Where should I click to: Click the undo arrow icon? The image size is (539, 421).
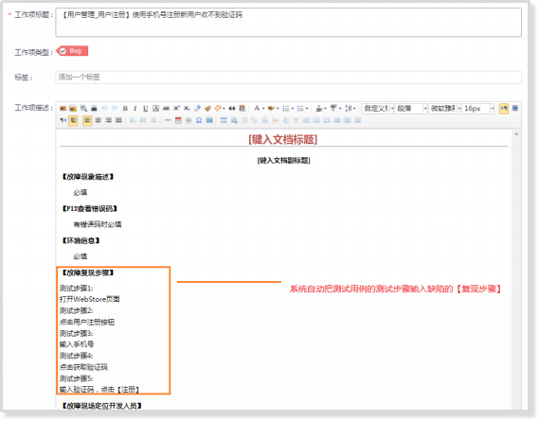click(x=104, y=109)
